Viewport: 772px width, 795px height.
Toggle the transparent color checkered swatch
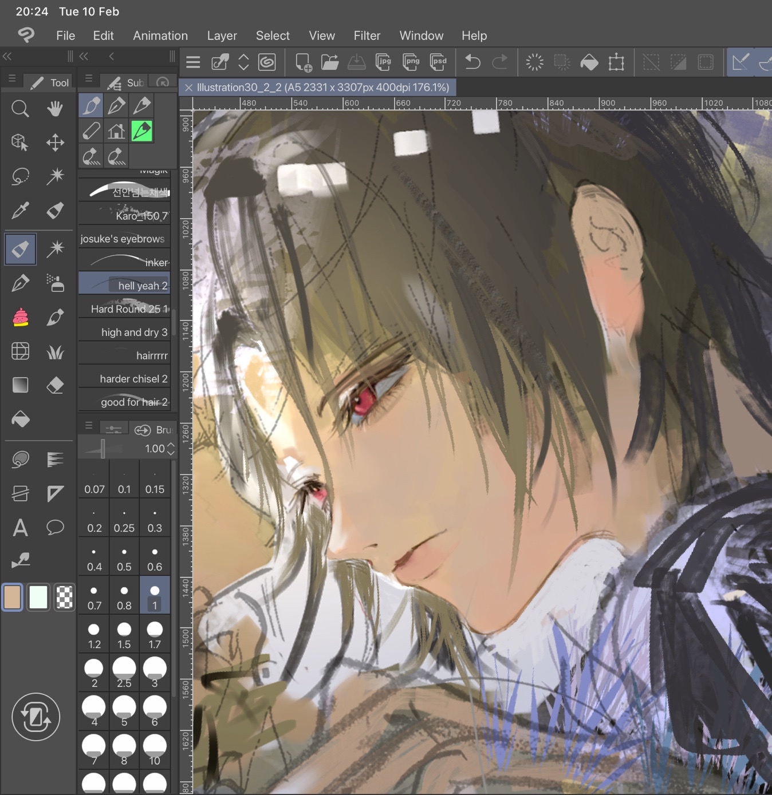pyautogui.click(x=64, y=598)
